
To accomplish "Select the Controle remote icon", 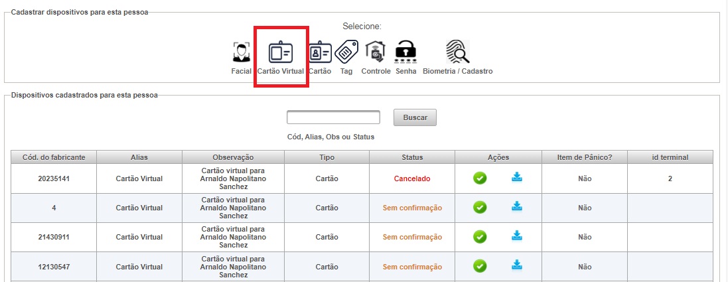I will [375, 52].
